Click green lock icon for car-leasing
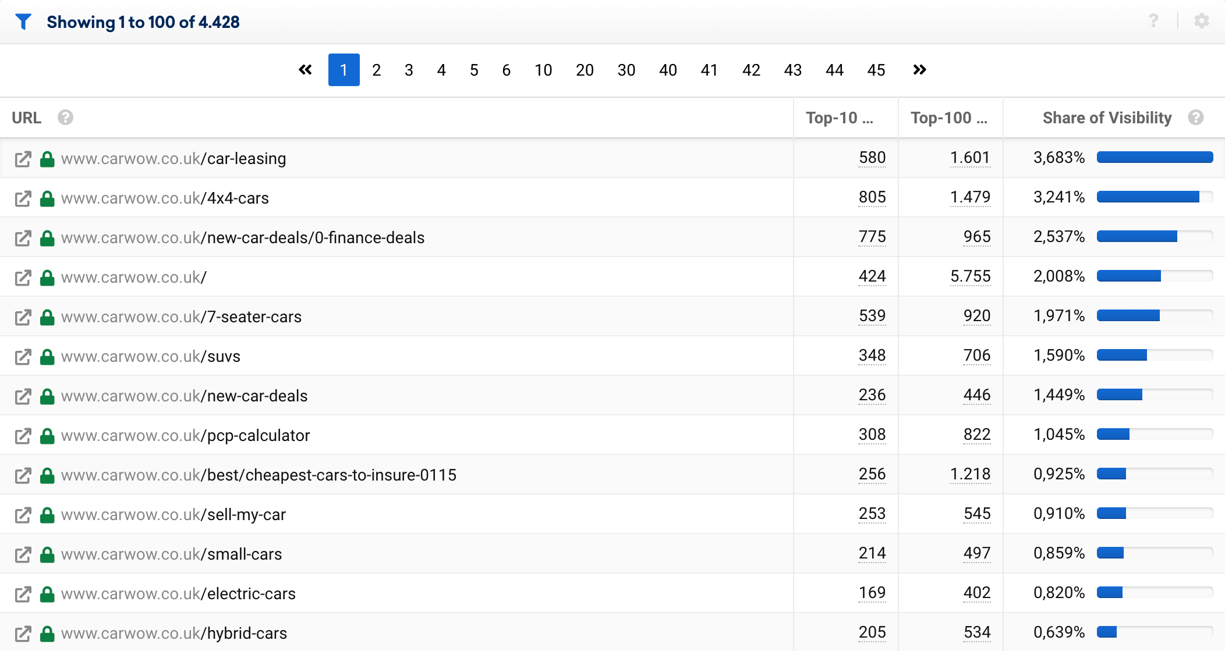Image resolution: width=1225 pixels, height=651 pixels. pyautogui.click(x=47, y=159)
